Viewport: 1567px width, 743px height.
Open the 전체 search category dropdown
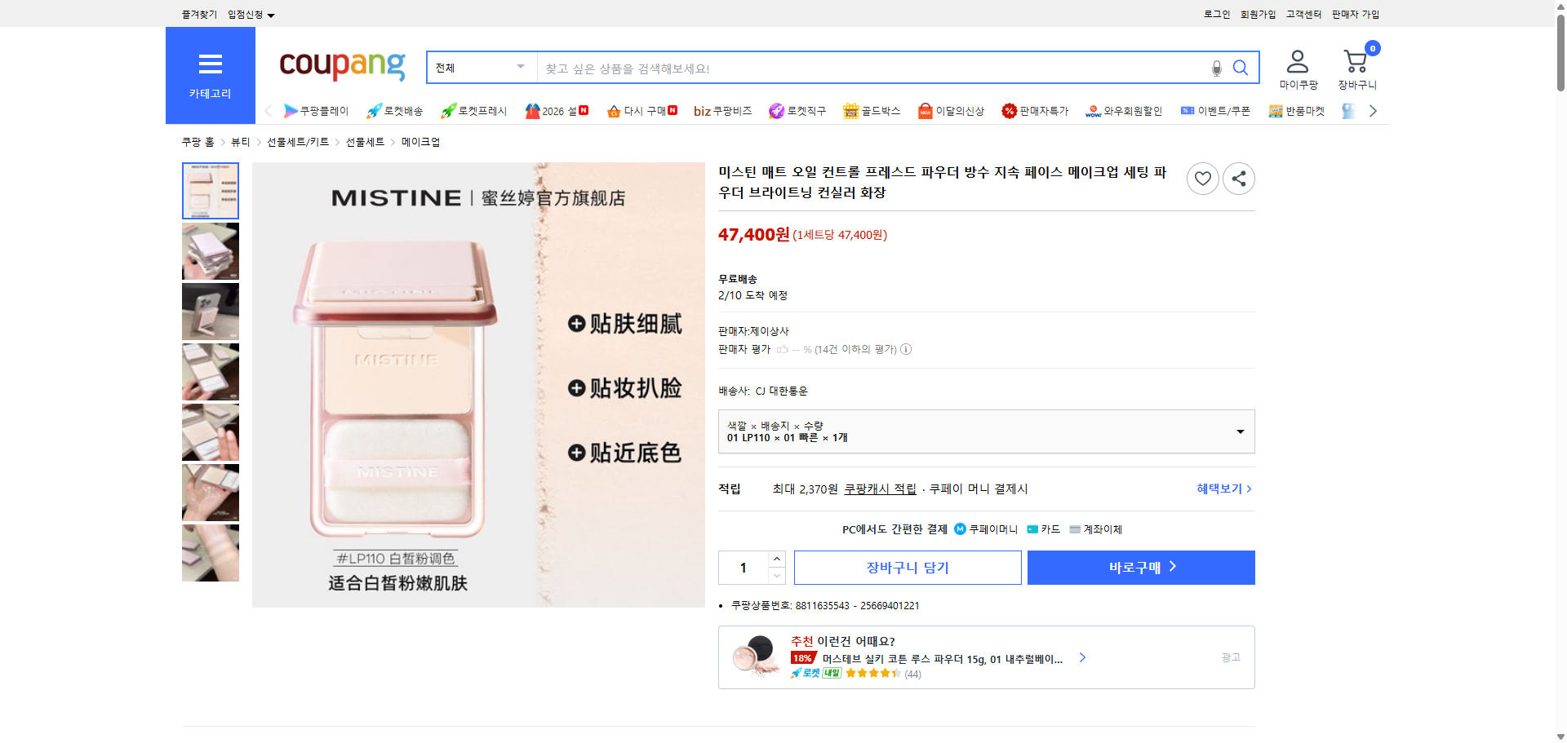coord(480,68)
